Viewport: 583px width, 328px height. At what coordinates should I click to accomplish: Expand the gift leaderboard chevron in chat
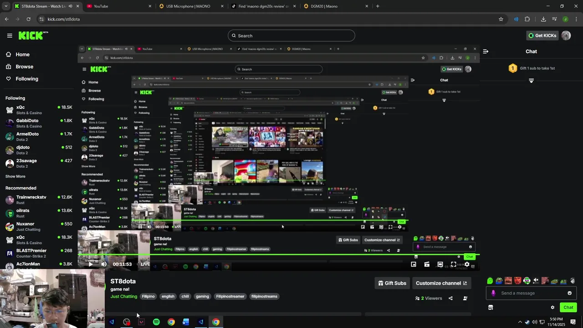point(531,81)
